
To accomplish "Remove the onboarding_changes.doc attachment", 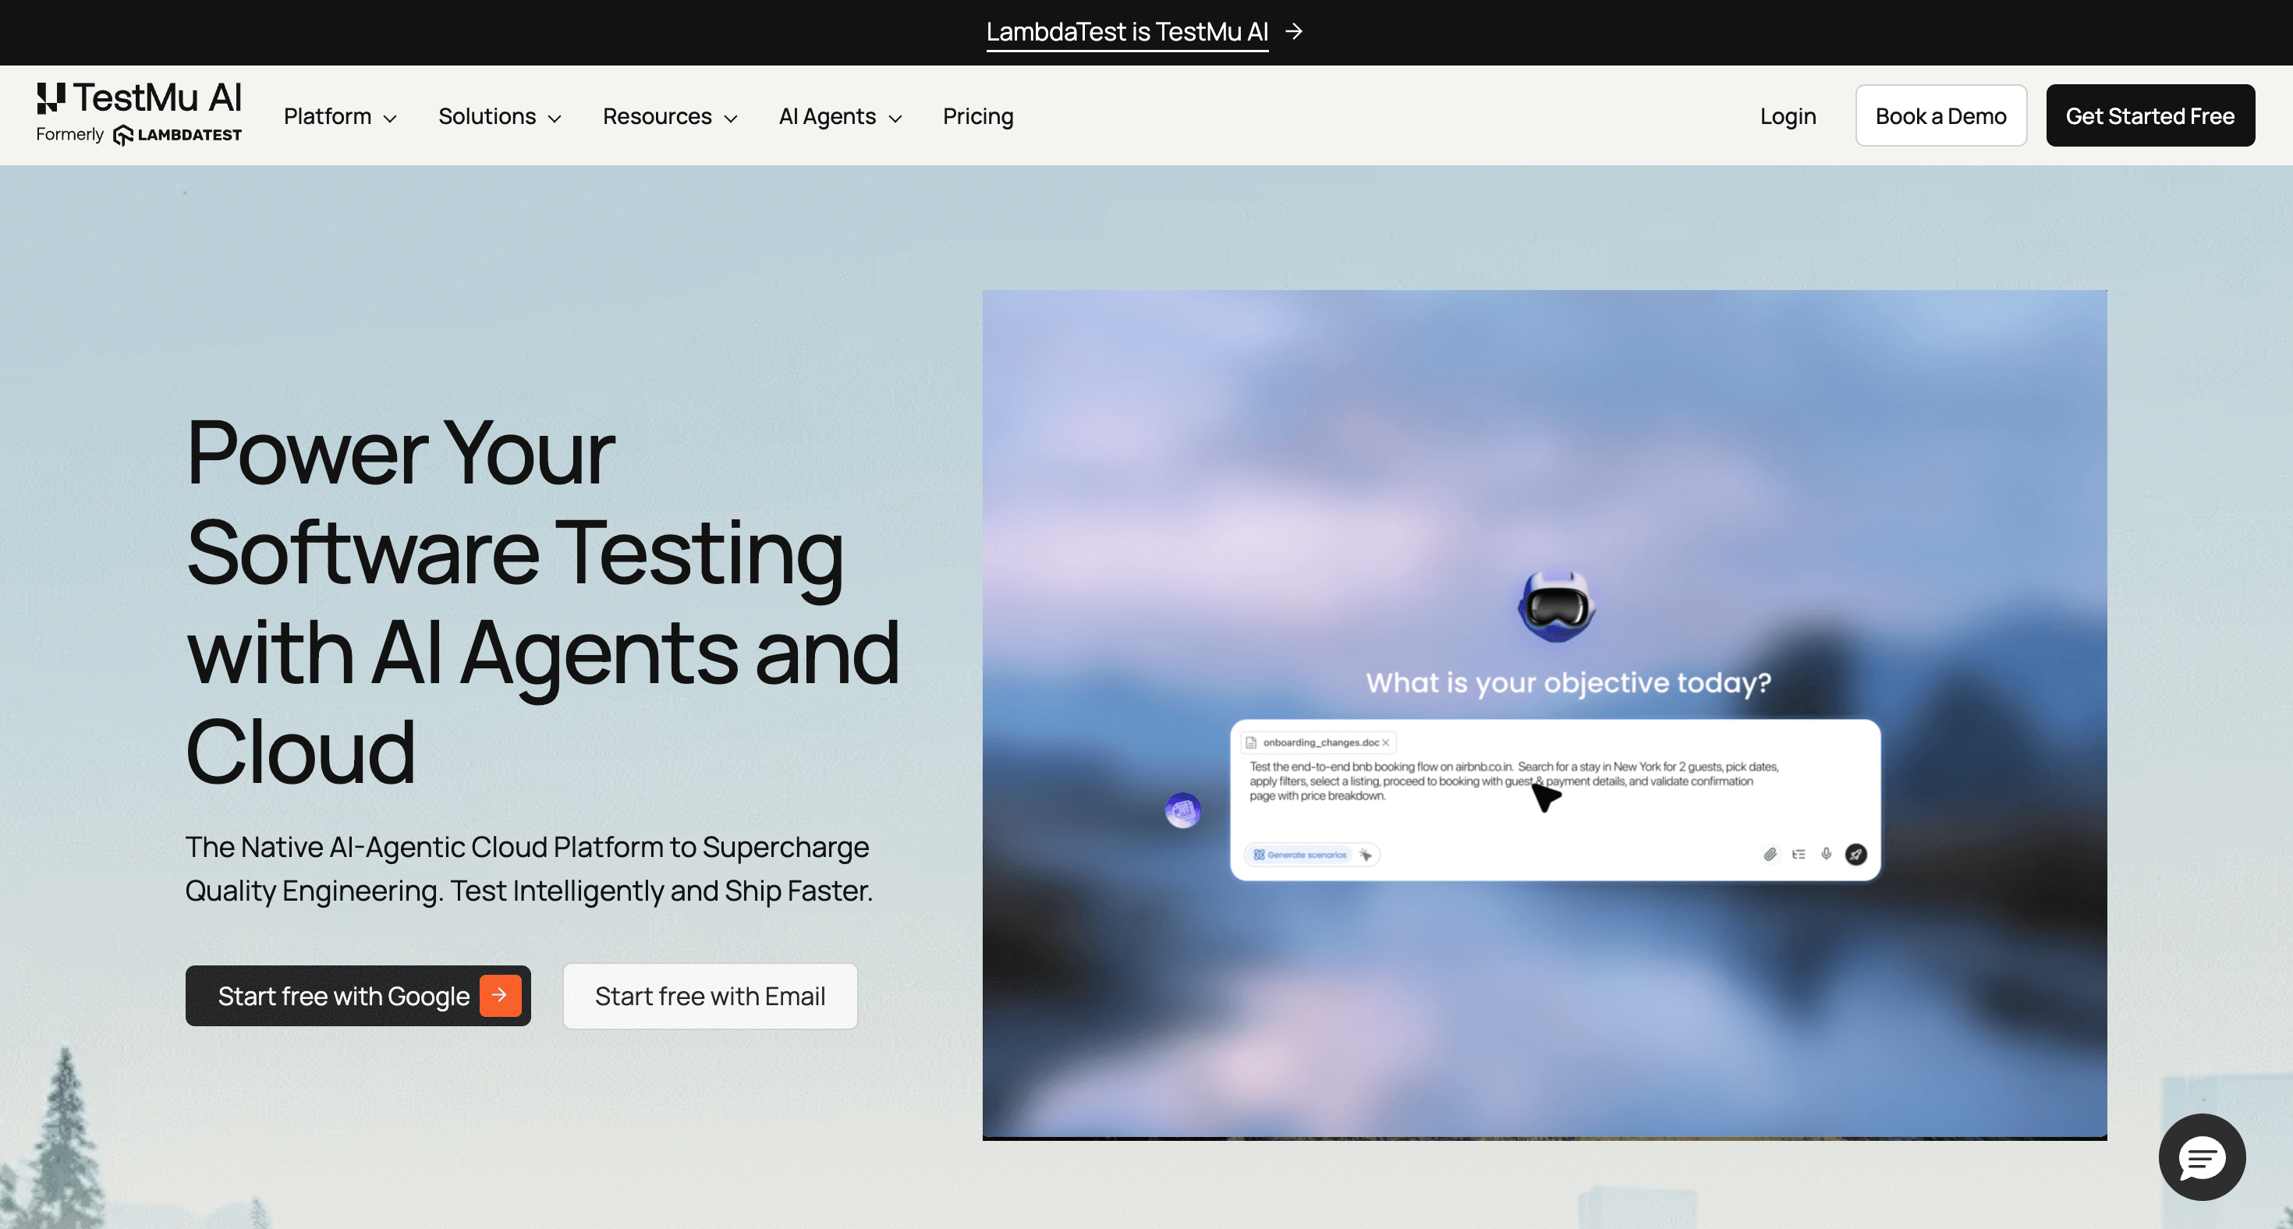I will (x=1385, y=742).
